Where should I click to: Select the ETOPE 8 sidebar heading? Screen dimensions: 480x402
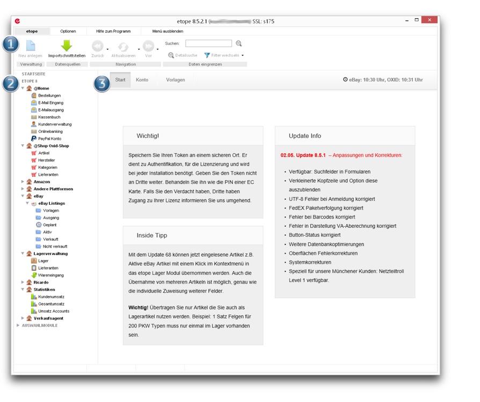[30, 81]
